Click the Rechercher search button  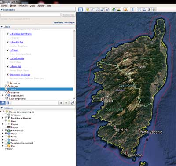tap(68, 15)
